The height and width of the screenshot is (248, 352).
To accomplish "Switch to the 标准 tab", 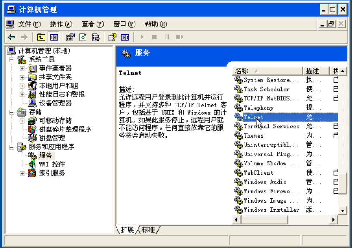I will tap(148, 230).
